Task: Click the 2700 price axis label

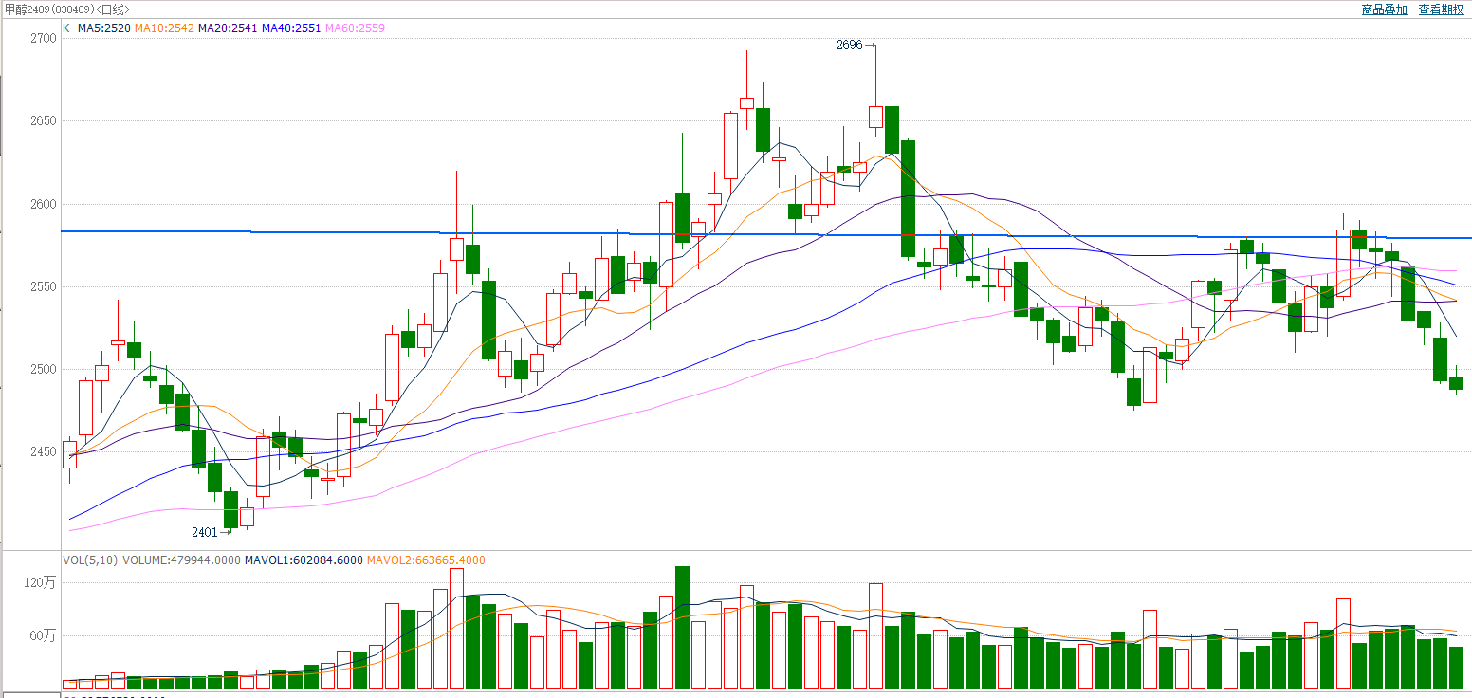Action: click(x=43, y=39)
